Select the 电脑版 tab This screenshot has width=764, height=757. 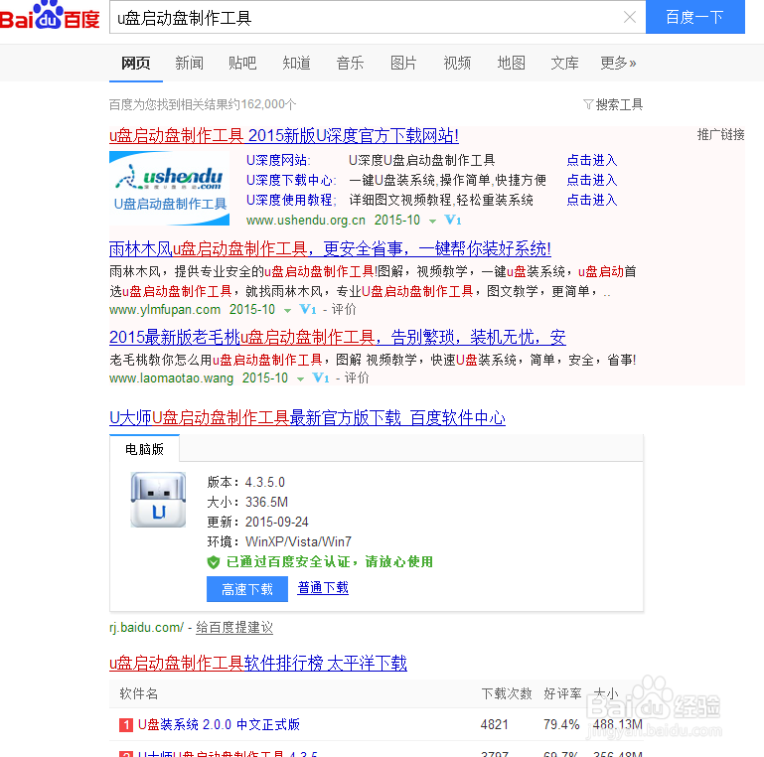coord(144,449)
